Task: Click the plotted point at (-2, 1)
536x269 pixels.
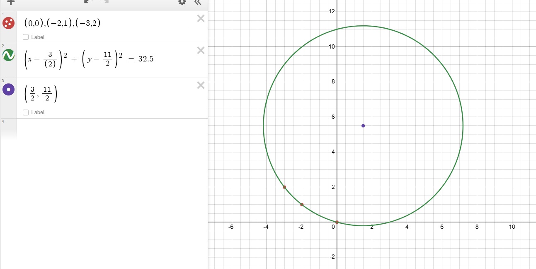Action: coord(302,205)
